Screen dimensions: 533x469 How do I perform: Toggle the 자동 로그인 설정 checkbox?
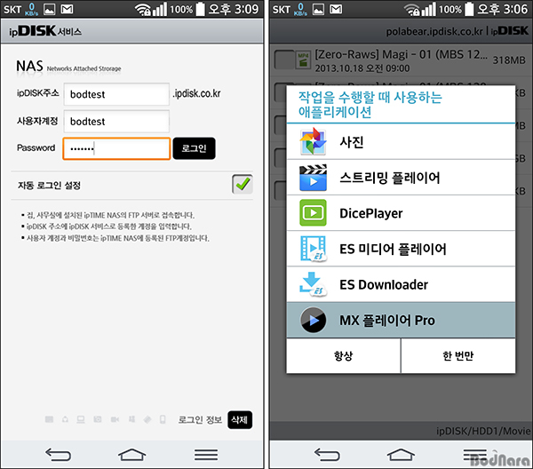click(x=243, y=184)
